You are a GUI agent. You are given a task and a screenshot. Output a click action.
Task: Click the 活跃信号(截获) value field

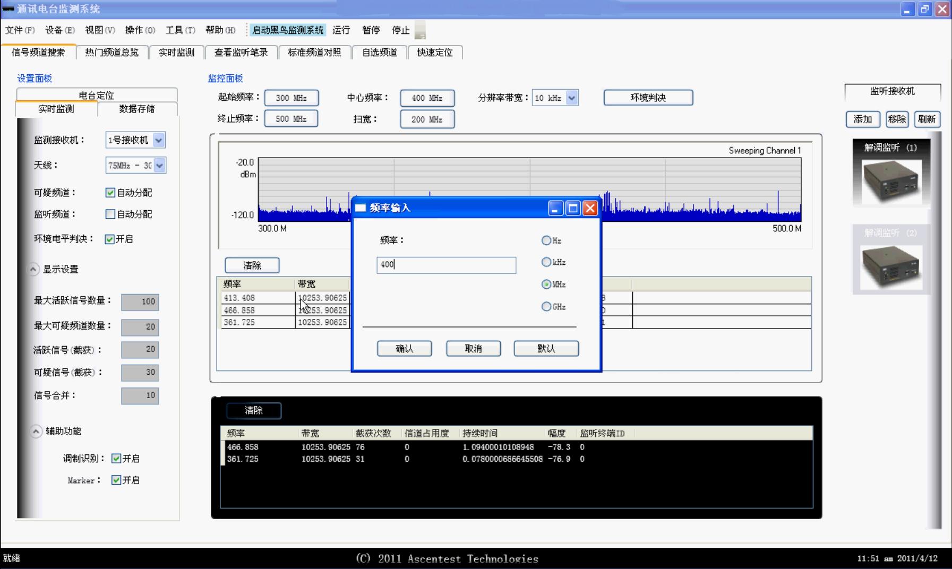(140, 350)
